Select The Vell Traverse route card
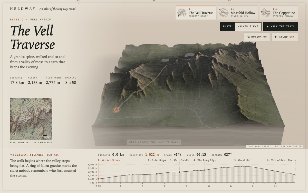 (196, 13)
